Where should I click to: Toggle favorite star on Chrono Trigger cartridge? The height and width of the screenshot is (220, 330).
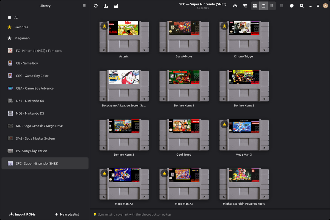tap(224, 26)
